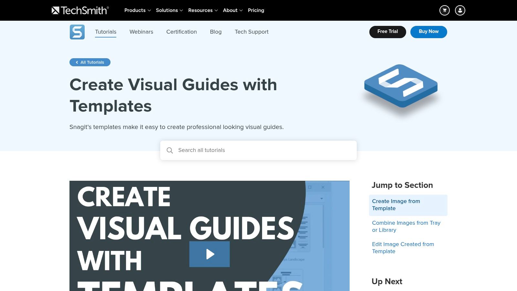Visit the Blog tab
517x291 pixels.
pyautogui.click(x=216, y=32)
